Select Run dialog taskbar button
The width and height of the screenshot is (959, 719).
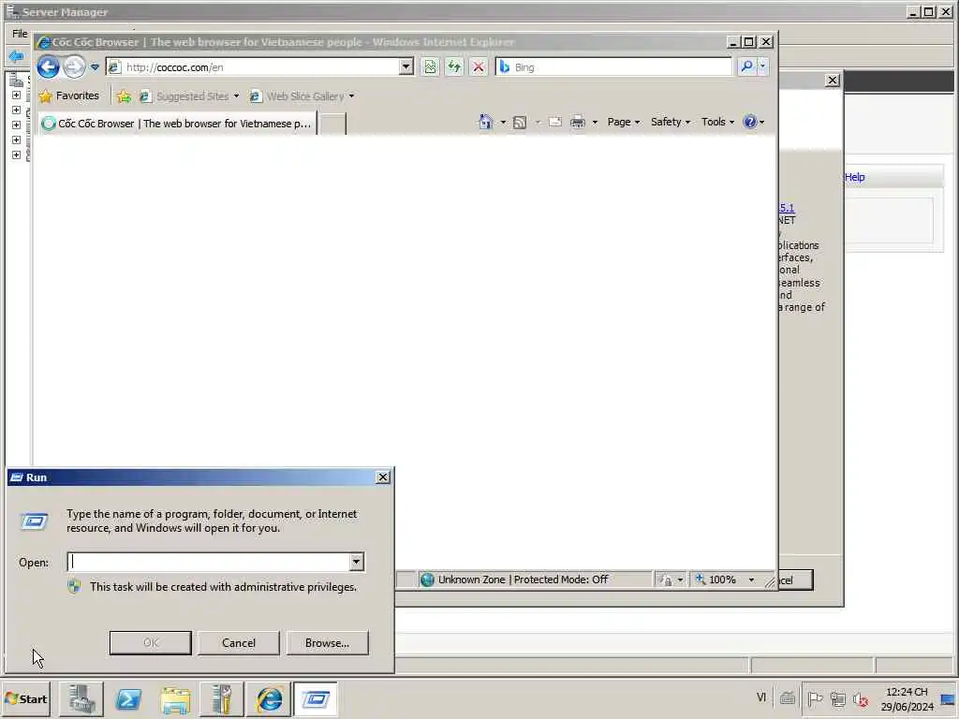tap(316, 698)
